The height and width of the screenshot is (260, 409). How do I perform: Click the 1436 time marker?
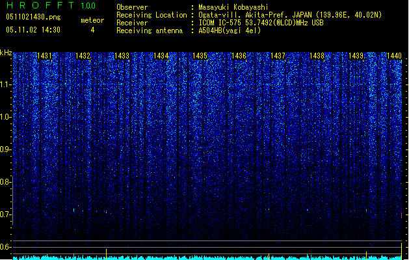tap(239, 56)
